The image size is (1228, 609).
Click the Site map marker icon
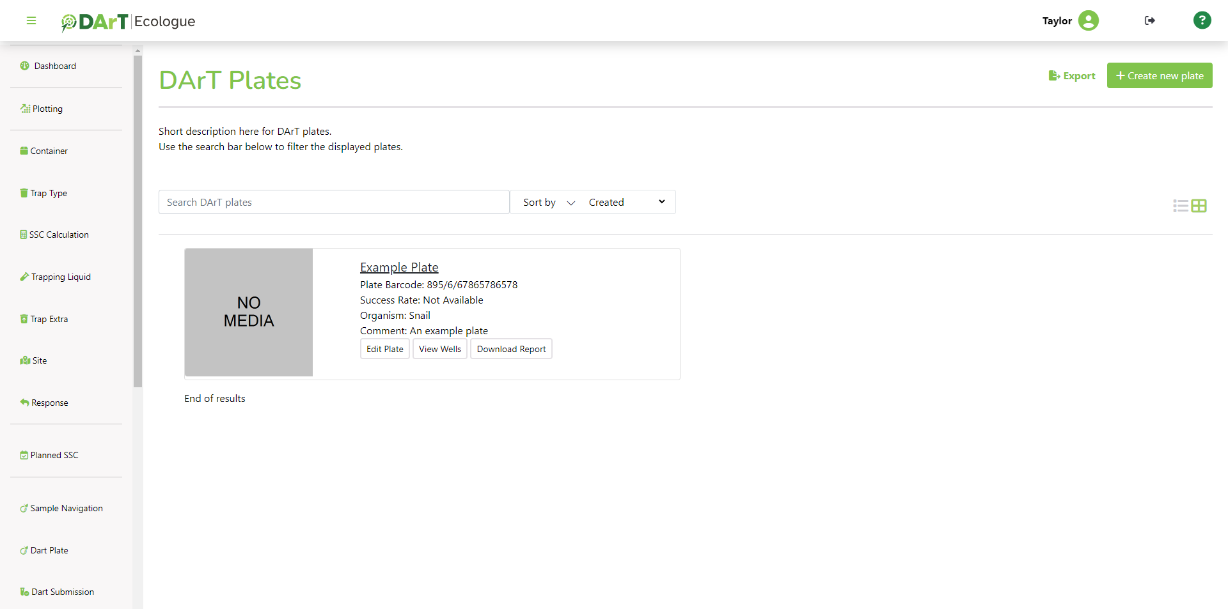point(25,360)
